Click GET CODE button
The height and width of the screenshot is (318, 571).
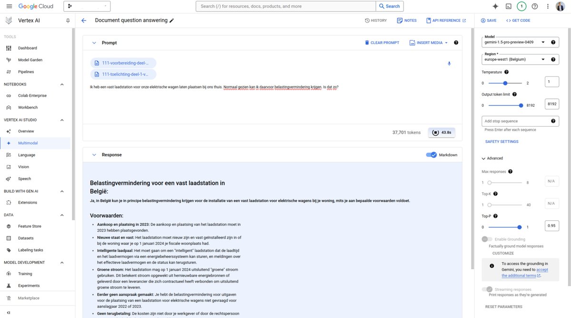pos(518,20)
